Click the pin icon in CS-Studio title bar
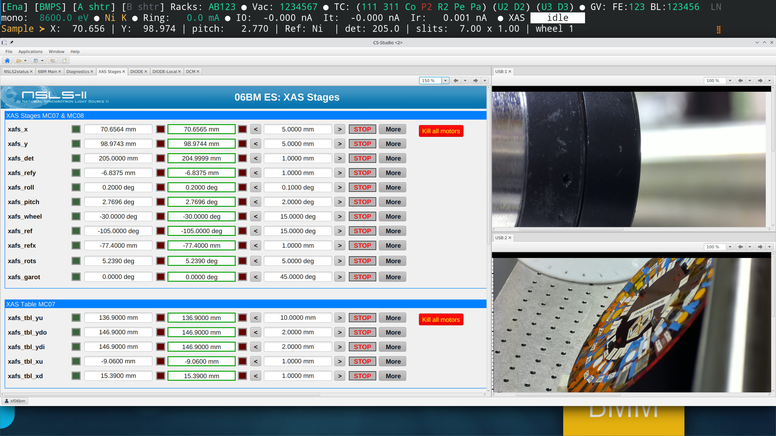 [12, 42]
